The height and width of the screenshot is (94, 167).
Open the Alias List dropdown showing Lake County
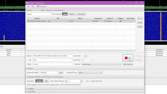click(102, 64)
